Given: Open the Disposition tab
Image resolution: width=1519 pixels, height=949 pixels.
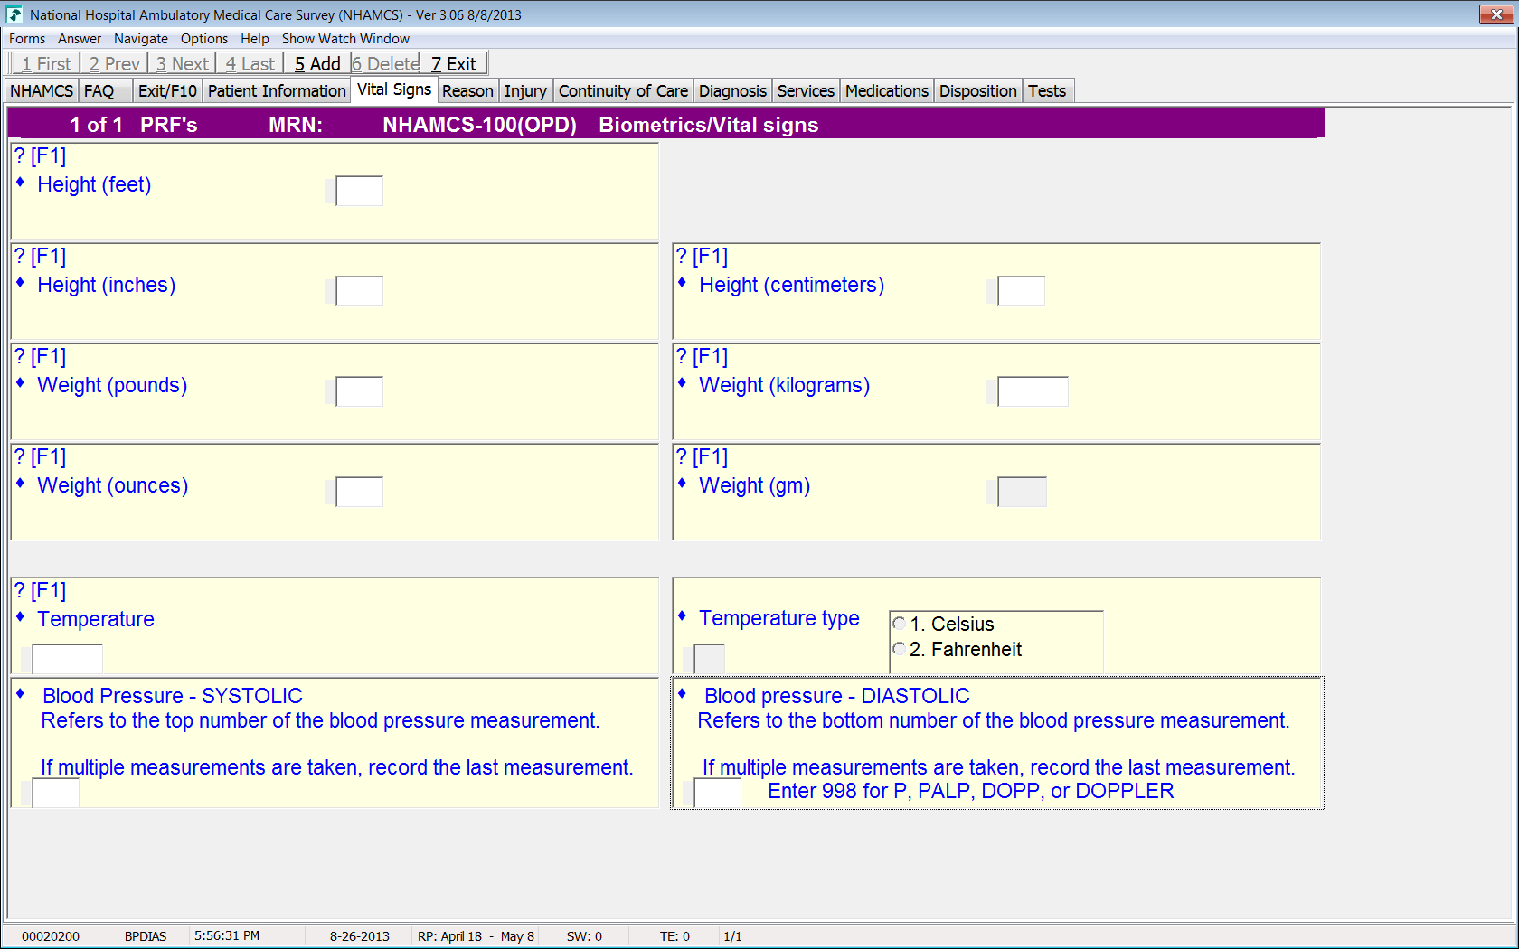Looking at the screenshot, I should (978, 91).
